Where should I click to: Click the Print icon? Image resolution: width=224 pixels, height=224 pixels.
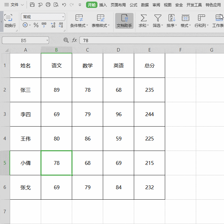click(x=48, y=5)
